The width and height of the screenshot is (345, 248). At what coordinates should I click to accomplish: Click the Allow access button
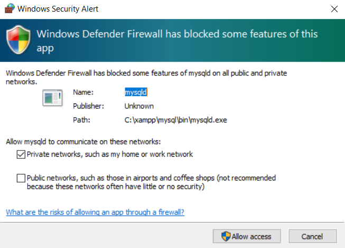coord(247,236)
